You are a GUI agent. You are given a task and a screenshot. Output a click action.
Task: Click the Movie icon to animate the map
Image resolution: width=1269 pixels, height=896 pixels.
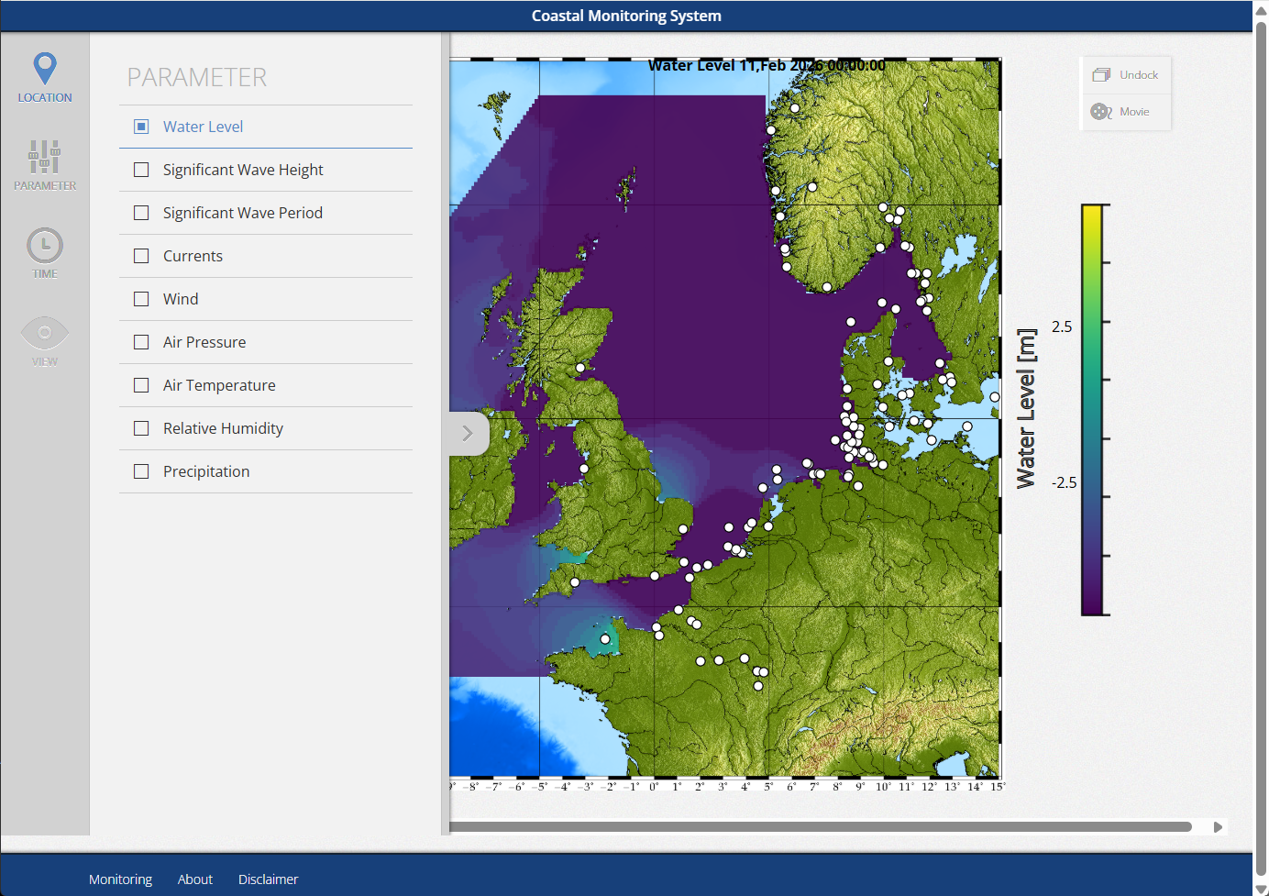1126,111
